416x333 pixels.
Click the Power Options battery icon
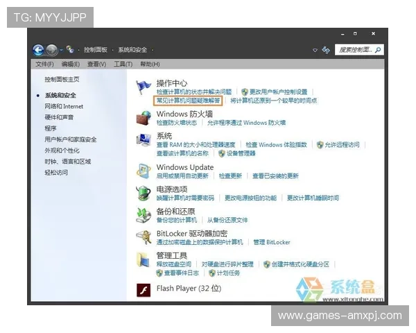coord(144,193)
